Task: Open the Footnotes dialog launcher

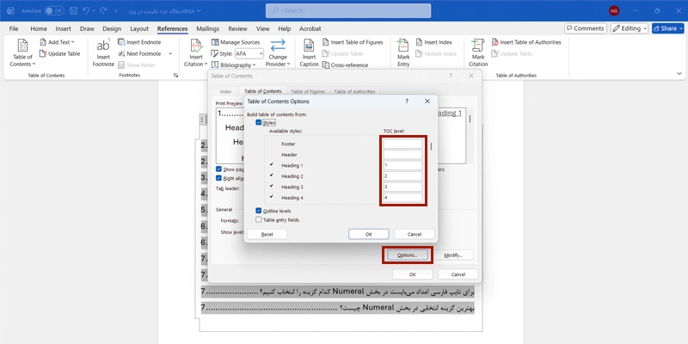Action: click(175, 76)
